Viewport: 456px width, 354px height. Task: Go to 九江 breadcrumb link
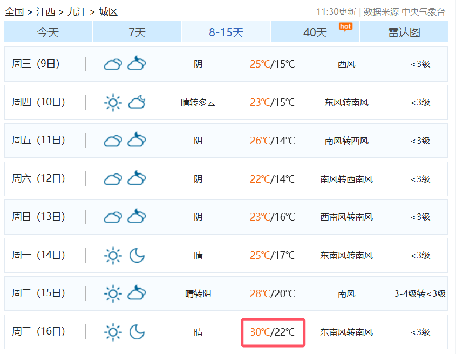click(77, 12)
